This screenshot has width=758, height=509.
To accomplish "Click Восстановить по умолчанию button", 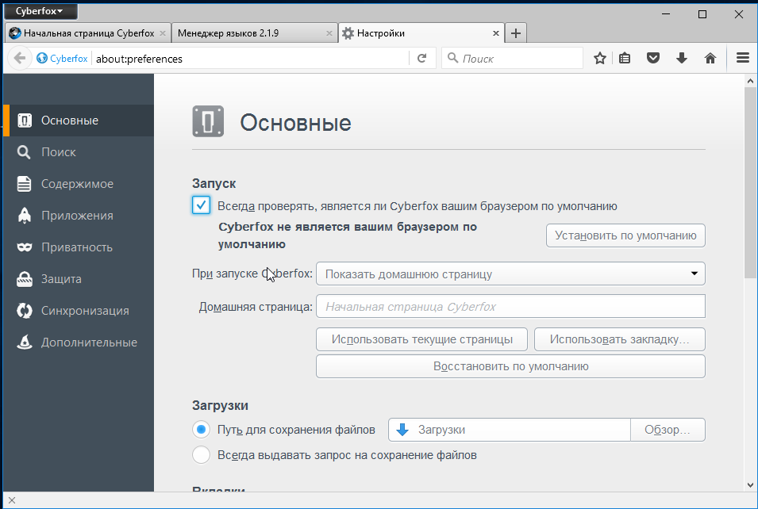I will [510, 366].
